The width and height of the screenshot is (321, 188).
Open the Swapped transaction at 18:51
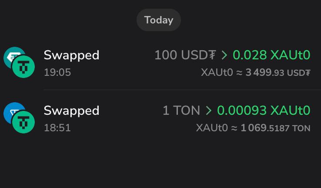point(160,118)
